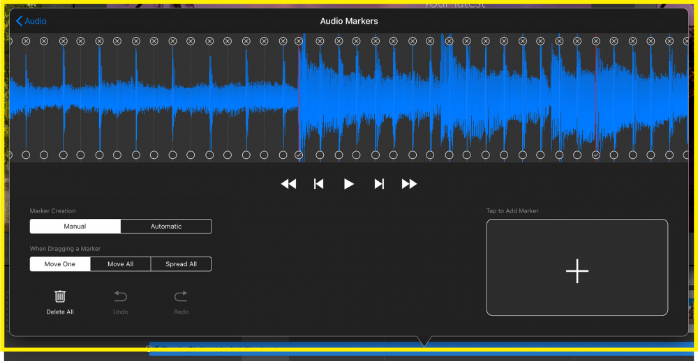Delete all markers with the trash icon
The image size is (698, 361).
click(x=60, y=297)
